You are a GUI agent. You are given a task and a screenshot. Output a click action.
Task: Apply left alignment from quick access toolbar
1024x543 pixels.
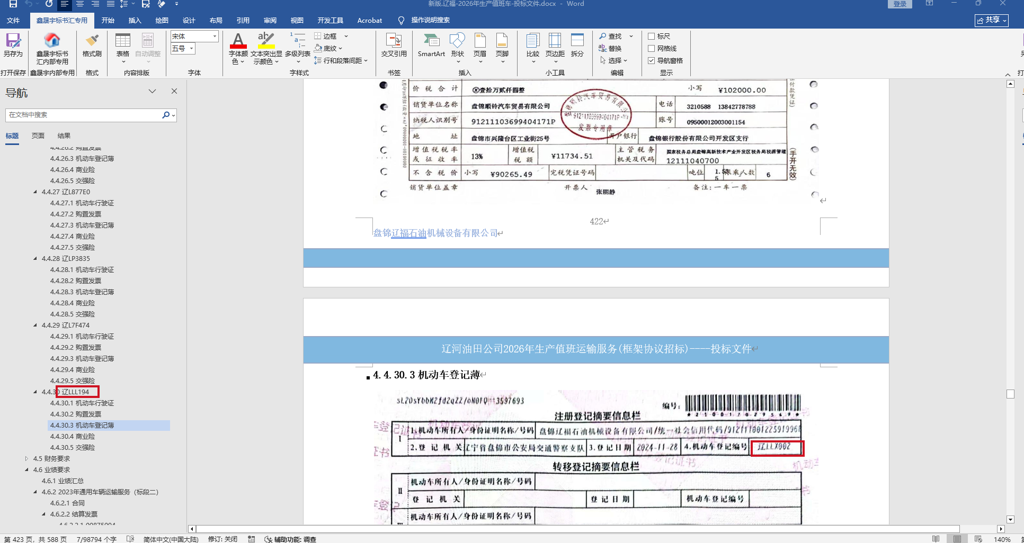pyautogui.click(x=64, y=4)
